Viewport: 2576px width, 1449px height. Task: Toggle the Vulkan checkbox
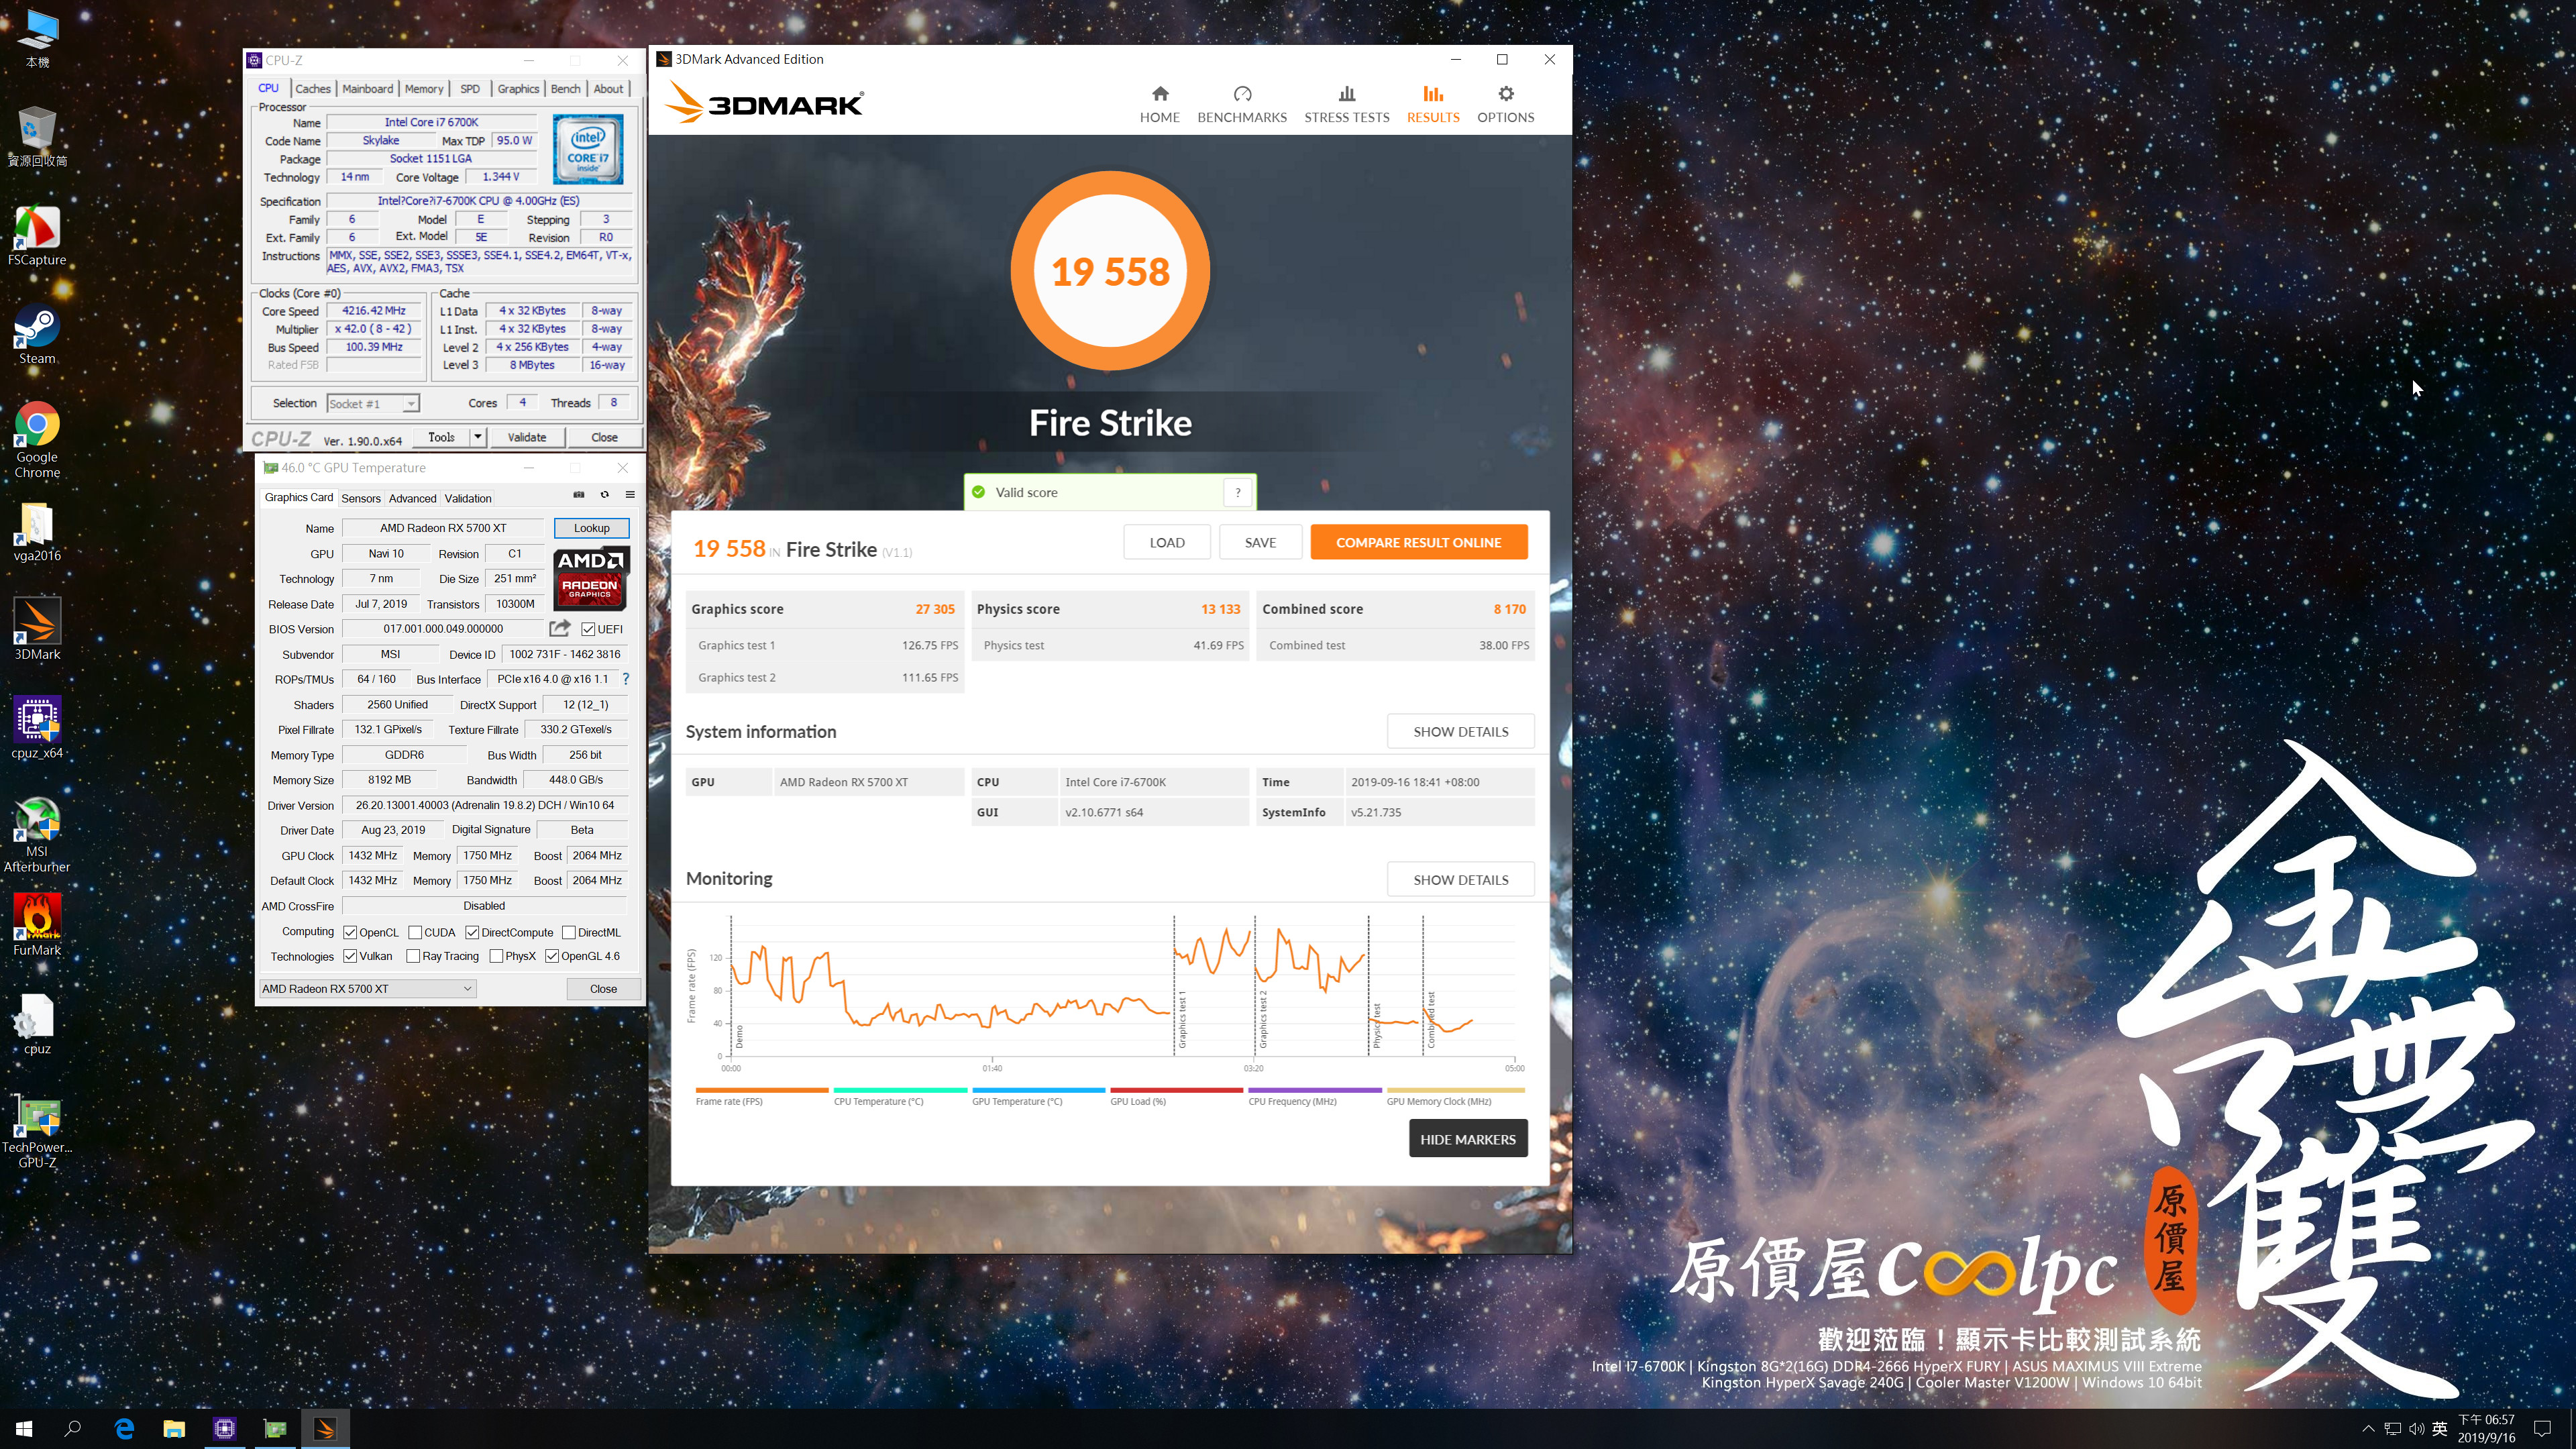350,956
